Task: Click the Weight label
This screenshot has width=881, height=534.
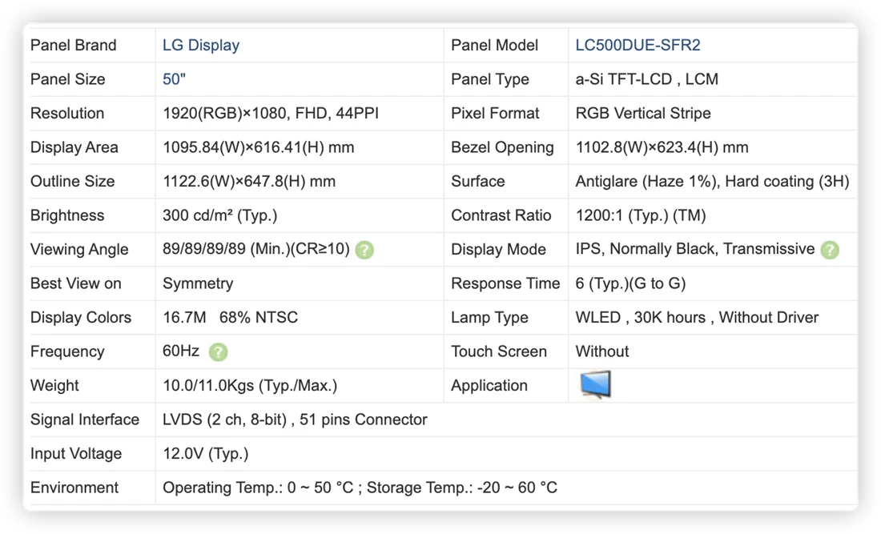Action: 54,386
